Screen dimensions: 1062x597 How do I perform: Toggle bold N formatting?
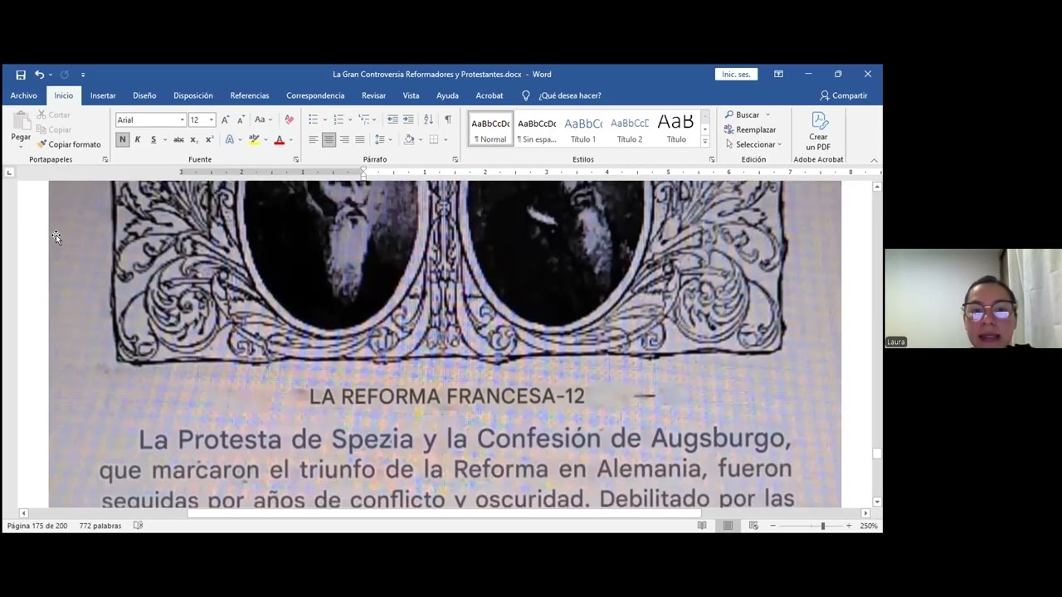click(122, 139)
